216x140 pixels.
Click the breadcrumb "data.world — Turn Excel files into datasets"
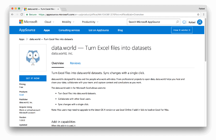[x=51, y=39]
